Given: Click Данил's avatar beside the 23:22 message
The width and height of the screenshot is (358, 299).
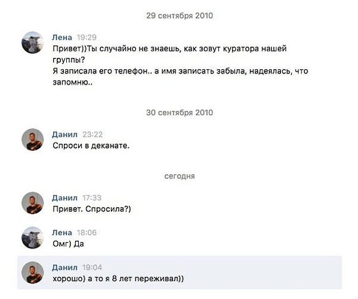Looking at the screenshot, I should (x=32, y=140).
